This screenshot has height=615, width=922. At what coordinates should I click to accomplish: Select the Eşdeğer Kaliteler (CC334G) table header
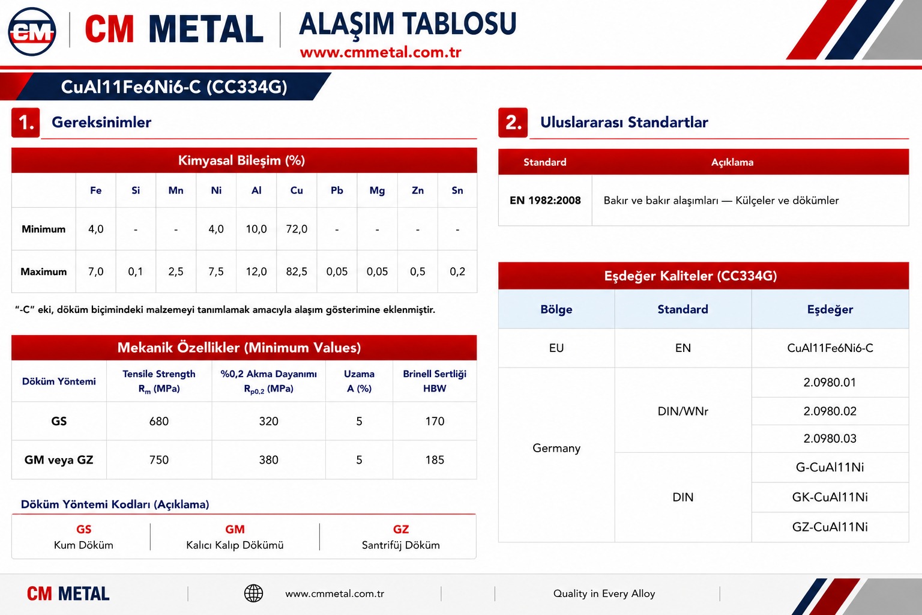coord(704,276)
